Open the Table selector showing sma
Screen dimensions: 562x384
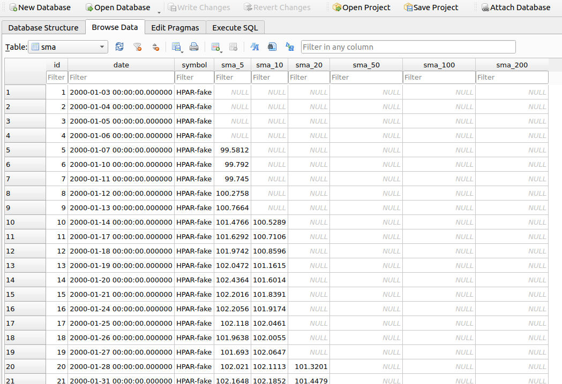[68, 47]
